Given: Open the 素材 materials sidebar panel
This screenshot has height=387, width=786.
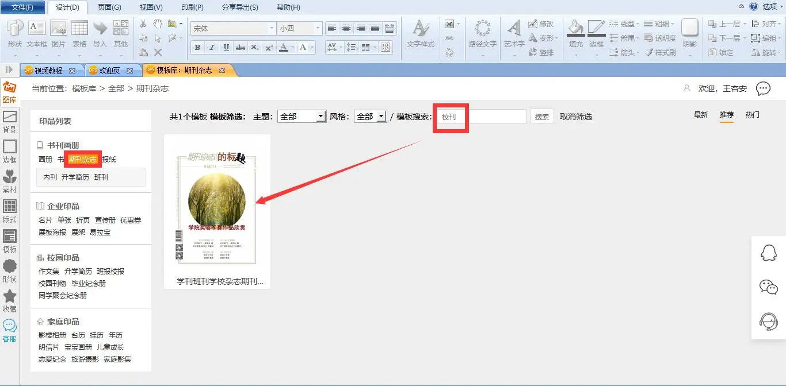Looking at the screenshot, I should tap(10, 183).
